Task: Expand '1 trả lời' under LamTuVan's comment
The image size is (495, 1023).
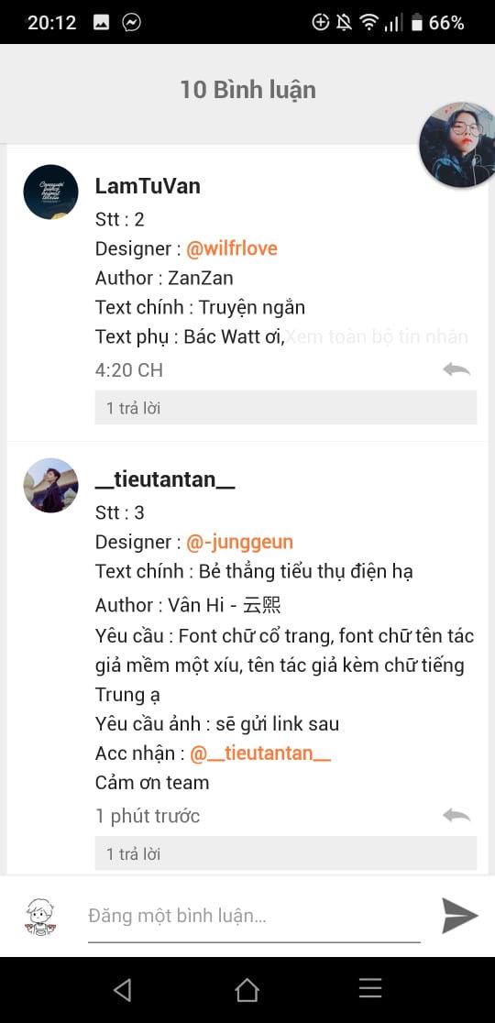Action: [x=286, y=408]
